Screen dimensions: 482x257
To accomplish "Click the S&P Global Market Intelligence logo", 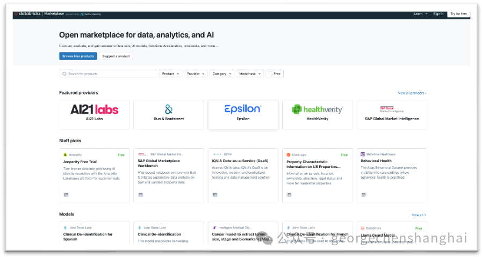I will click(391, 109).
